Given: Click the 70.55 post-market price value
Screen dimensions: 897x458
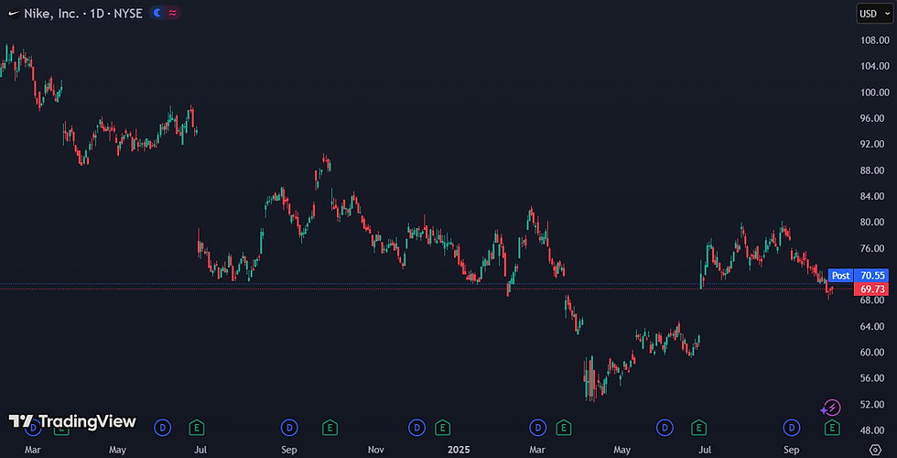Looking at the screenshot, I should 871,276.
